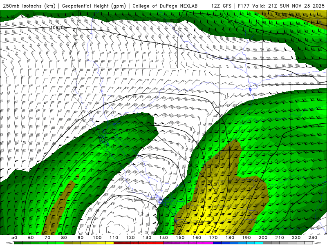
Task: Click the "College of DuPage NEXLAB" label
Action: click(165, 6)
